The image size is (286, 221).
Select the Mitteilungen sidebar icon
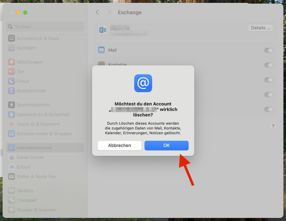pos(11,62)
